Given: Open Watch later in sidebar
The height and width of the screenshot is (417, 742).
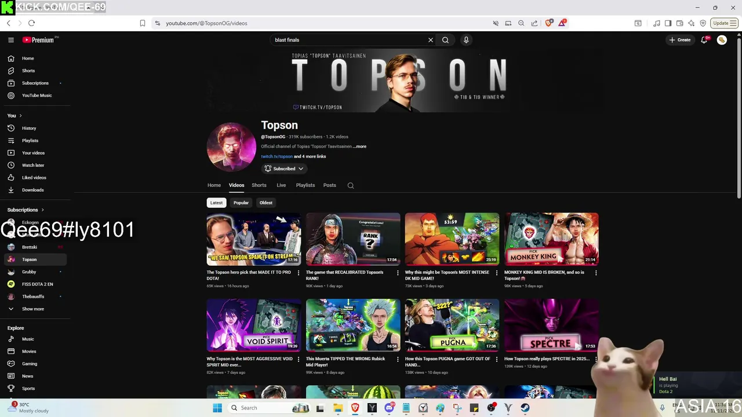Looking at the screenshot, I should pyautogui.click(x=35, y=165).
